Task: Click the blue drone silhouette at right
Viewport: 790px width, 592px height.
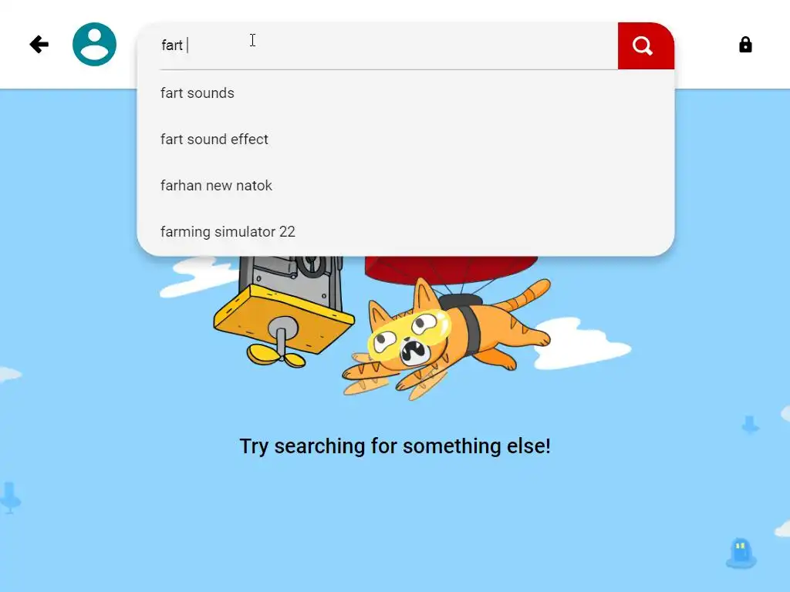Action: click(750, 425)
